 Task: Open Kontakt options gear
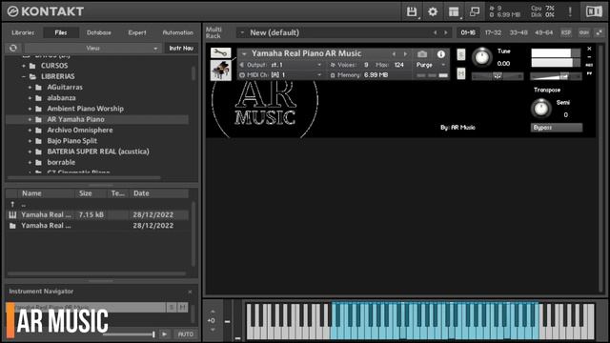tap(433, 11)
